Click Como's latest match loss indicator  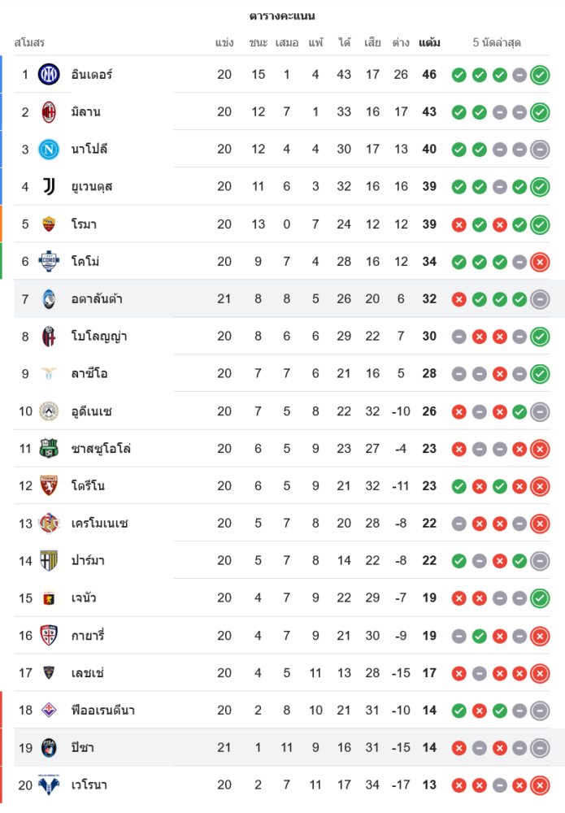(x=539, y=262)
